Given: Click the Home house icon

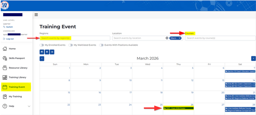Looking at the screenshot, I should point(5,49).
